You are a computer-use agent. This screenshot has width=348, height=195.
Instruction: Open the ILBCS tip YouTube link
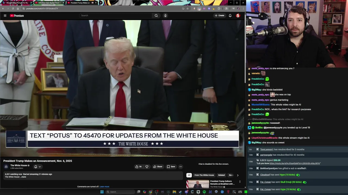coord(295,163)
